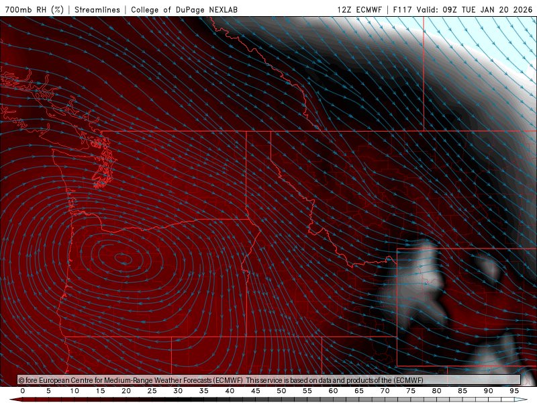537x403 pixels.
Task: Click the '700mb RH (%)' title text
Action: click(x=34, y=9)
